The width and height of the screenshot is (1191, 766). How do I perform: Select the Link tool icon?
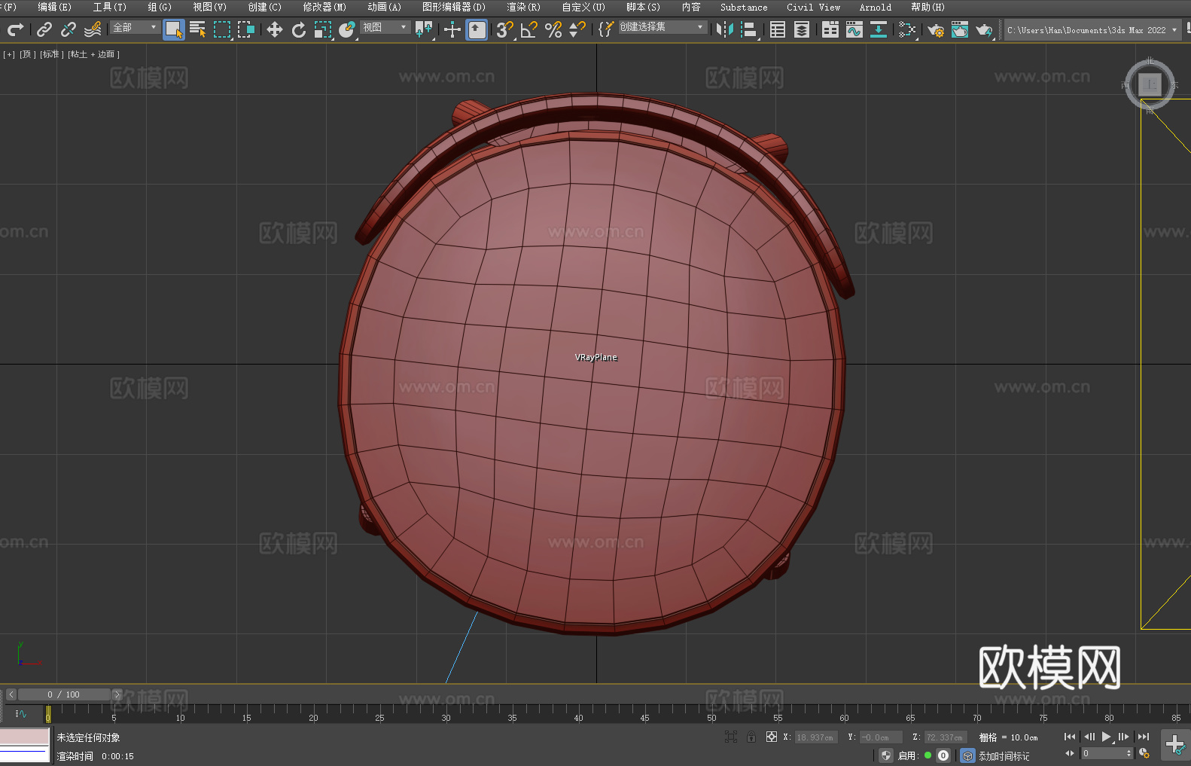[x=44, y=29]
